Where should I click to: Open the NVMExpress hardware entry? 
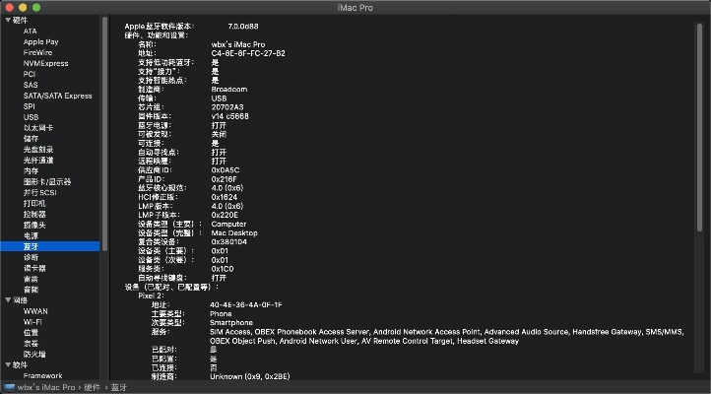click(x=44, y=63)
